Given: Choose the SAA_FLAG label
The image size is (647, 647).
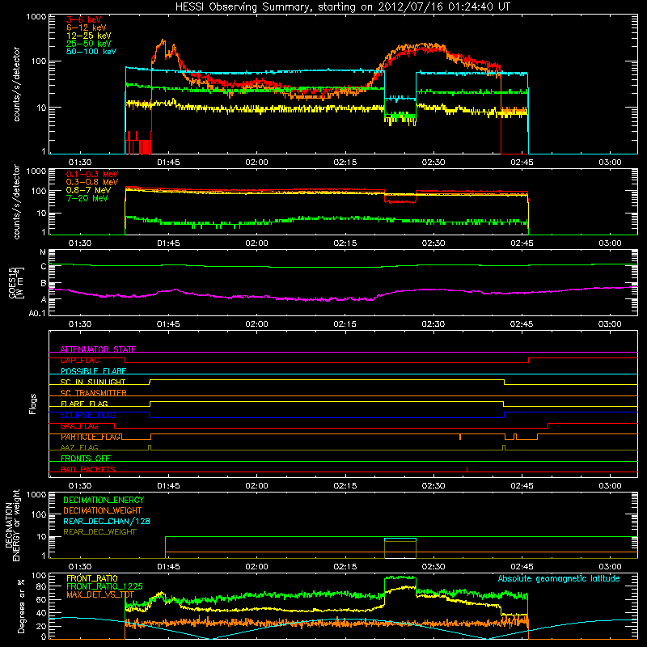Looking at the screenshot, I should click(79, 426).
